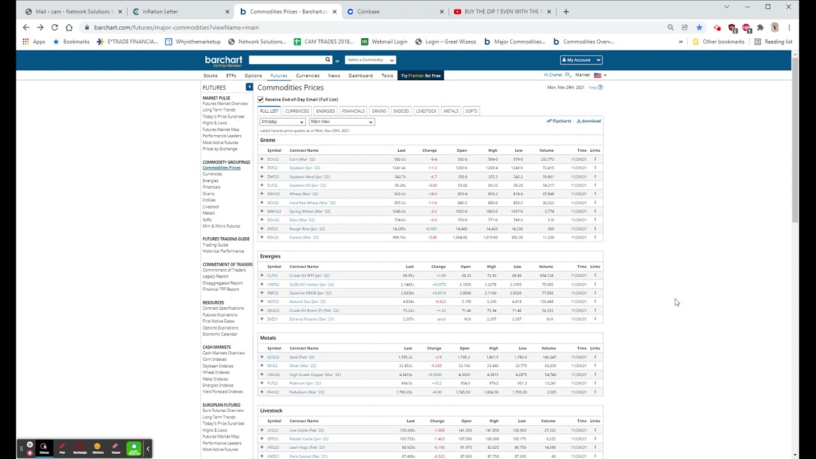The image size is (816, 459).
Task: Open the My Account dropdown
Action: point(581,60)
